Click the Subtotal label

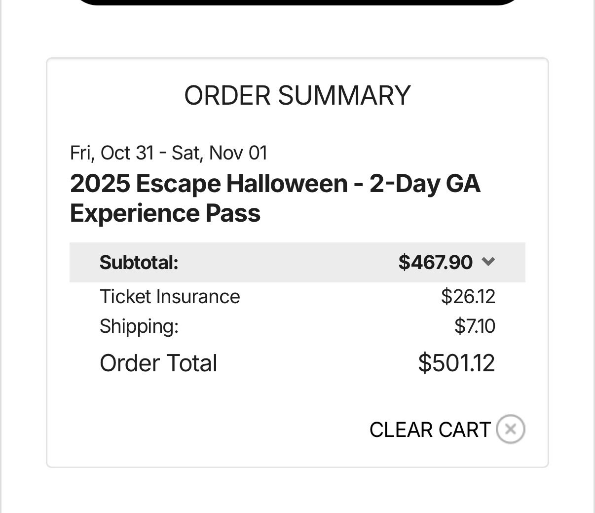139,262
